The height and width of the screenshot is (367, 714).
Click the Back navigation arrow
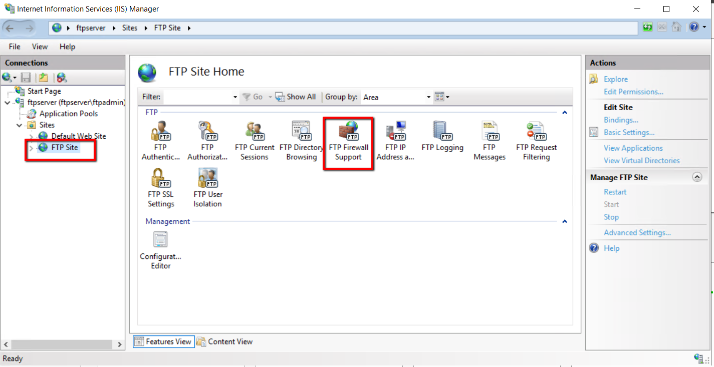[x=10, y=28]
